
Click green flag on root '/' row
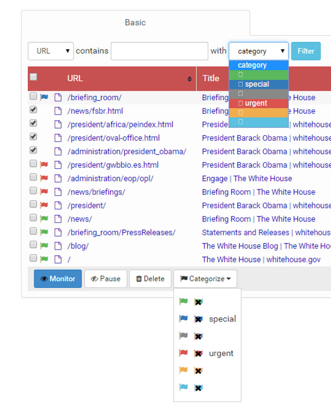coord(44,259)
